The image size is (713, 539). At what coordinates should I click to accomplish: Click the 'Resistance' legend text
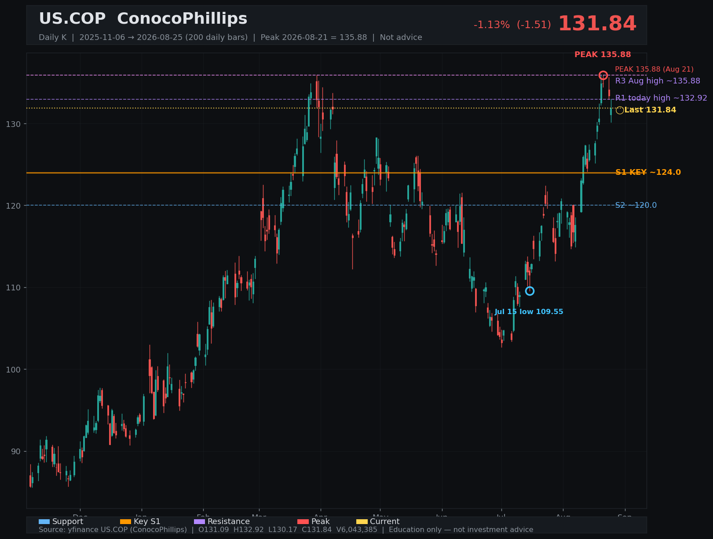(229, 521)
